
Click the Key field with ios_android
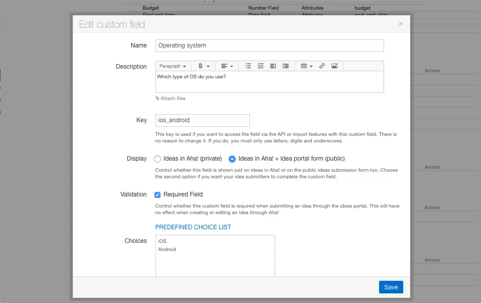[x=202, y=120]
